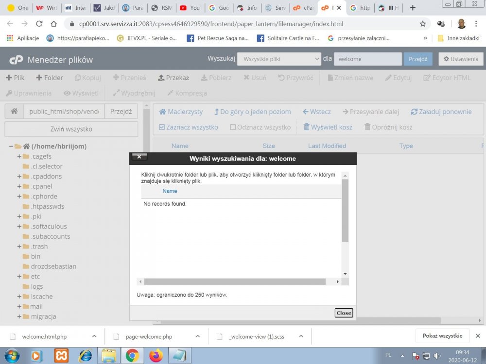Click the public_html/shop path input field
486x364 pixels.
tap(64, 112)
